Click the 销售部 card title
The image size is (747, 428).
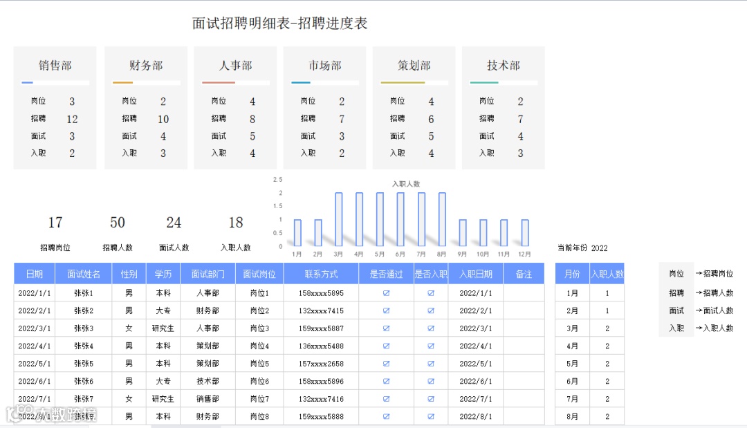pyautogui.click(x=55, y=65)
